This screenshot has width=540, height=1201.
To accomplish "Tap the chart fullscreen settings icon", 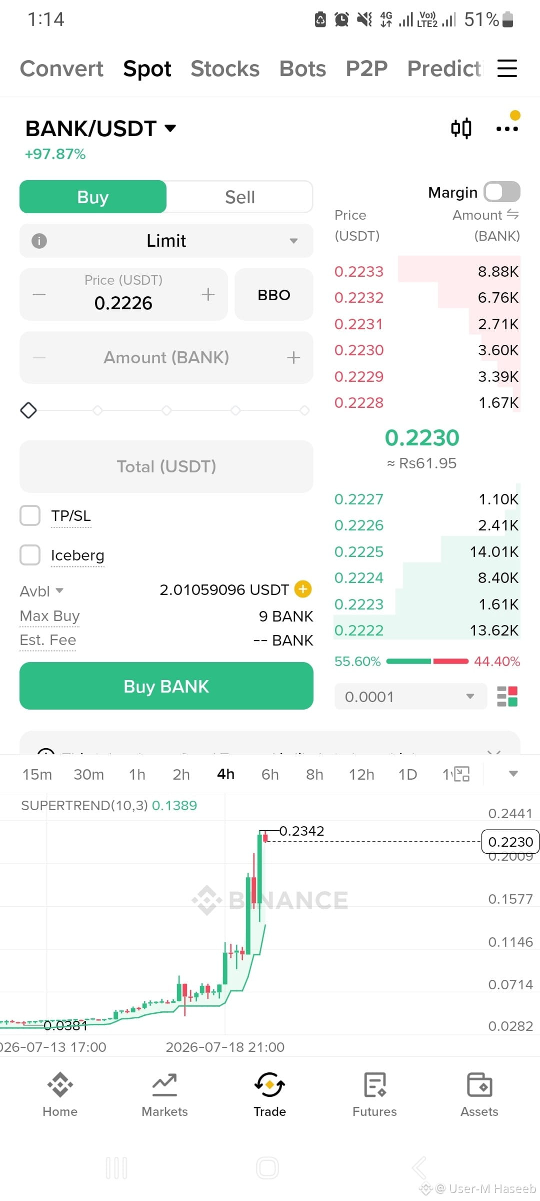I will click(x=462, y=774).
